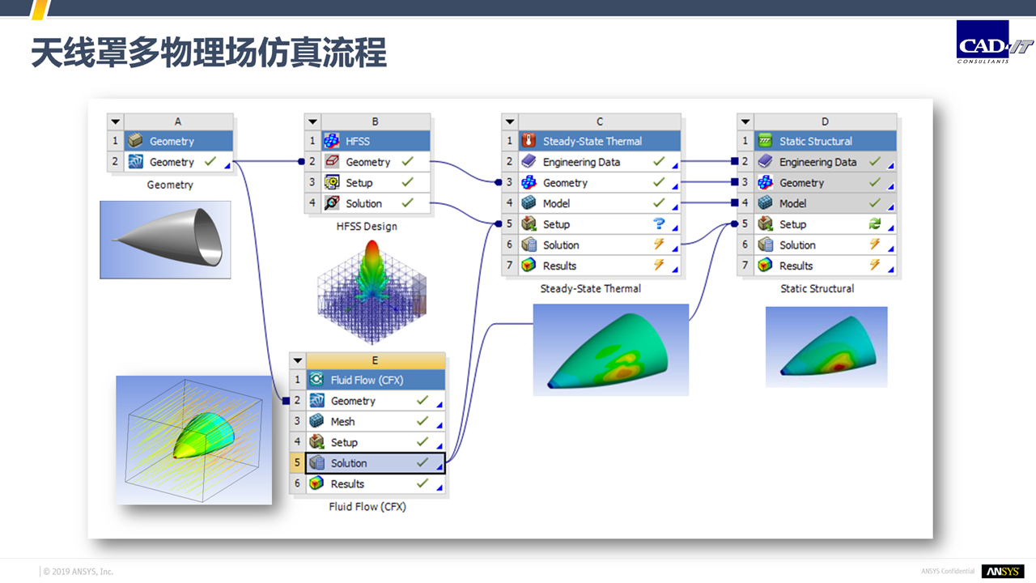Click the green check status on system E Mesh

(422, 421)
